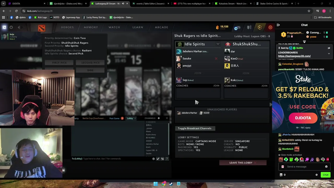Hide the pinned BotRix message
Viewport: 334px width, 188px height.
tap(329, 48)
